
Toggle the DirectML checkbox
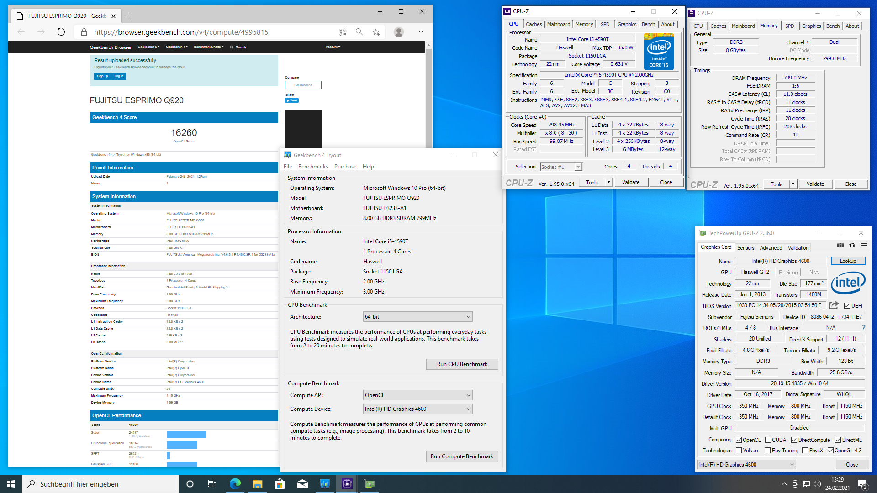pos(838,440)
